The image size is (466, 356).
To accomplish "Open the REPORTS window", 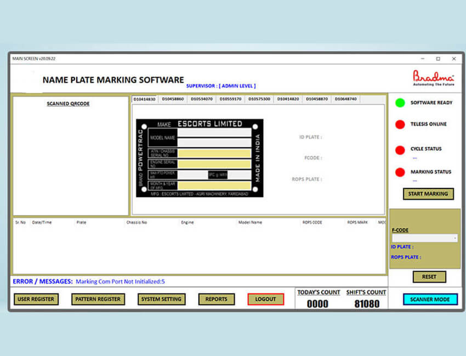I will [x=216, y=299].
